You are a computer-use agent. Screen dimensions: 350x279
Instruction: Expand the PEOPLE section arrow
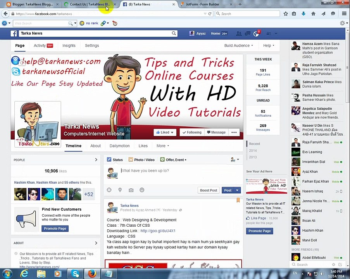tap(96, 160)
